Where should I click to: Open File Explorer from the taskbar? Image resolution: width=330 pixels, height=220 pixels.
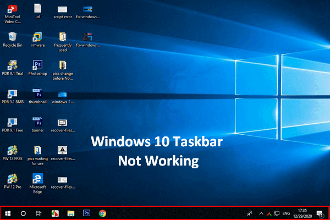pyautogui.click(x=70, y=213)
